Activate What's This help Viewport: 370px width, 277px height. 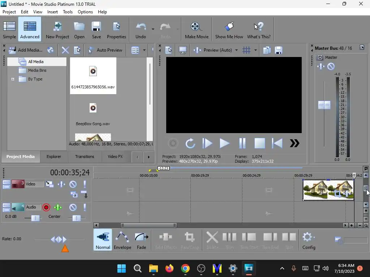click(x=259, y=30)
